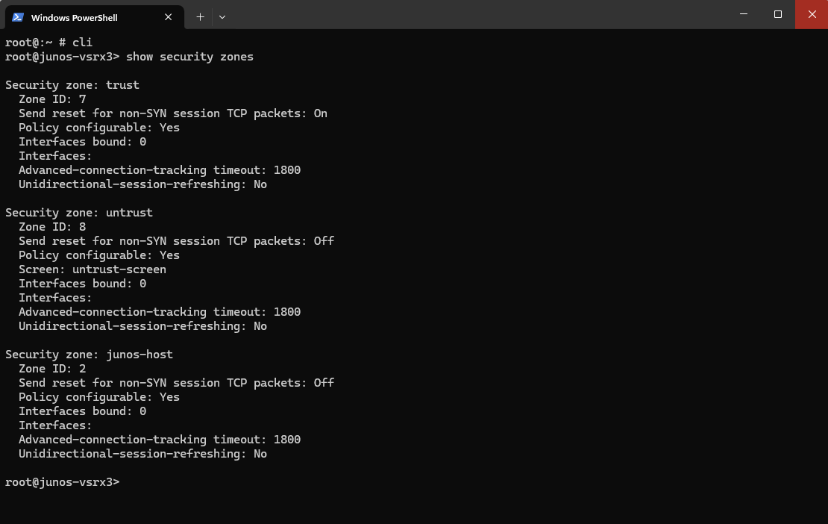Click the "show security zones" command text
The image size is (828, 524).
[x=189, y=57]
